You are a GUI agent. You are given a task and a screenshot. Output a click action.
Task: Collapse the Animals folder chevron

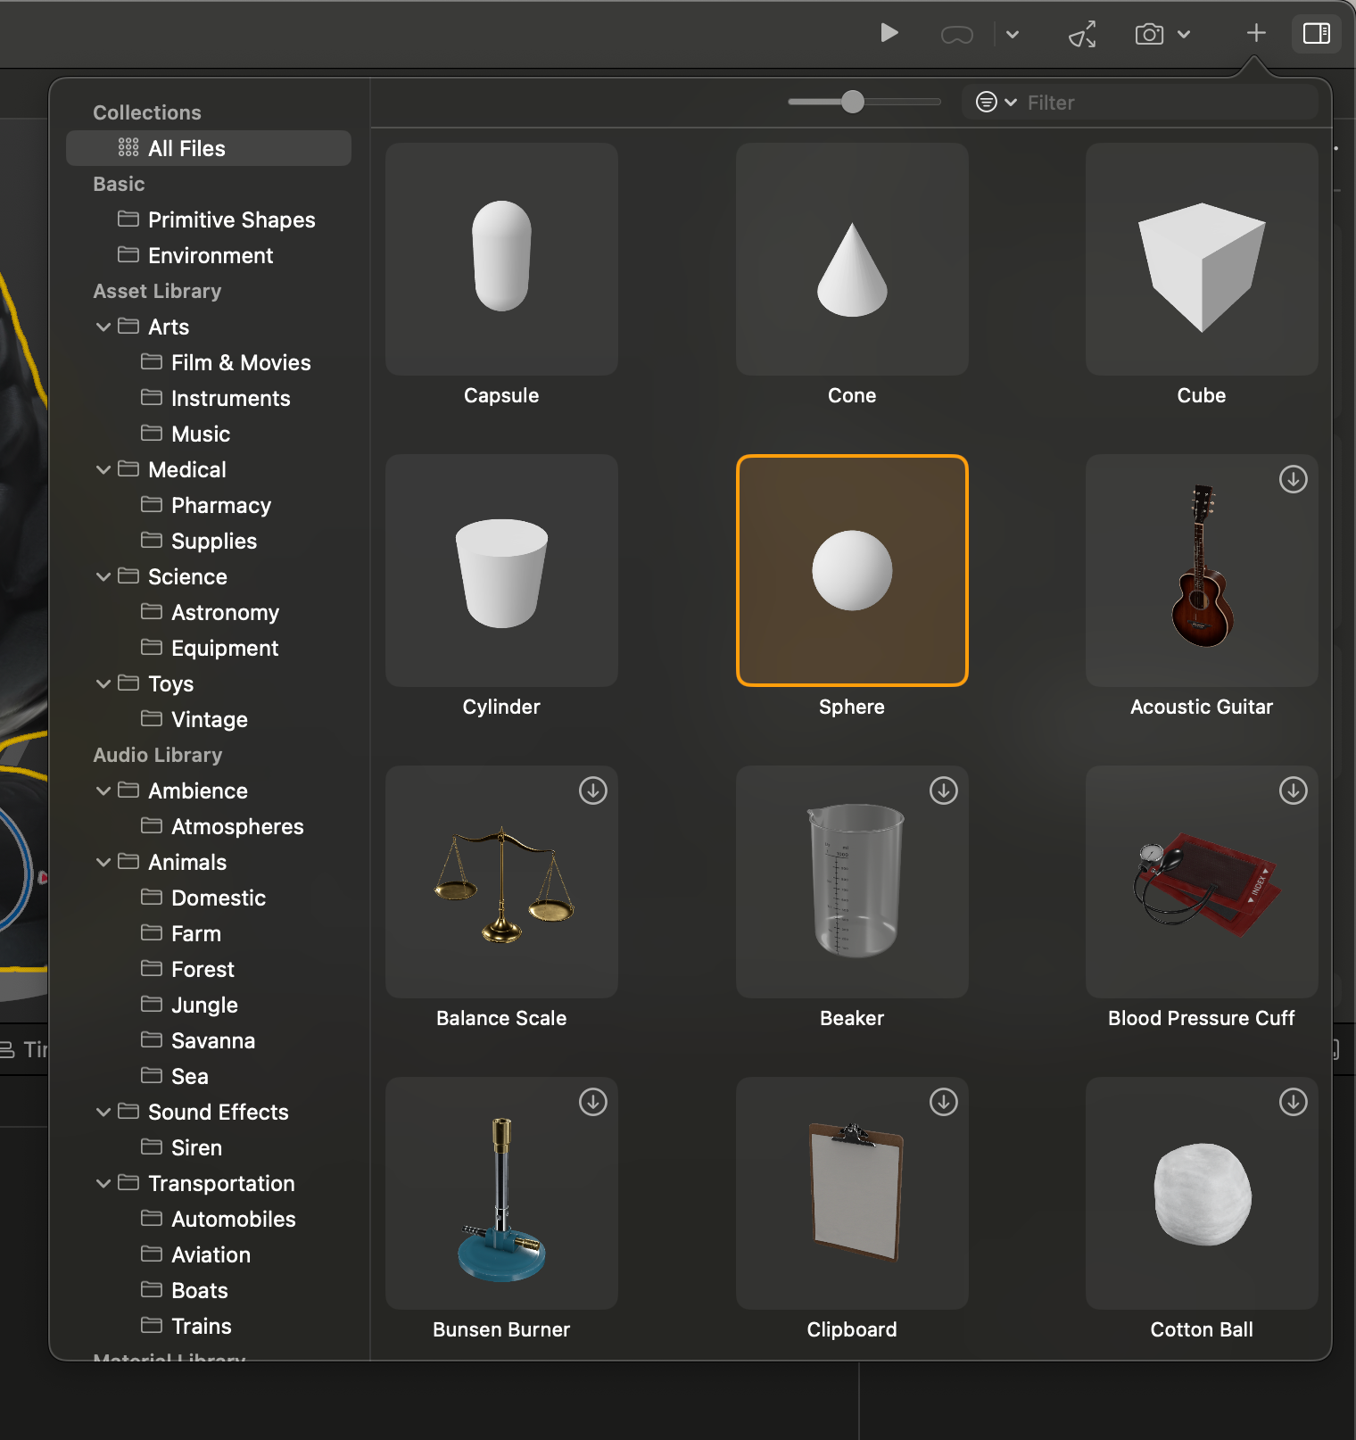(103, 862)
